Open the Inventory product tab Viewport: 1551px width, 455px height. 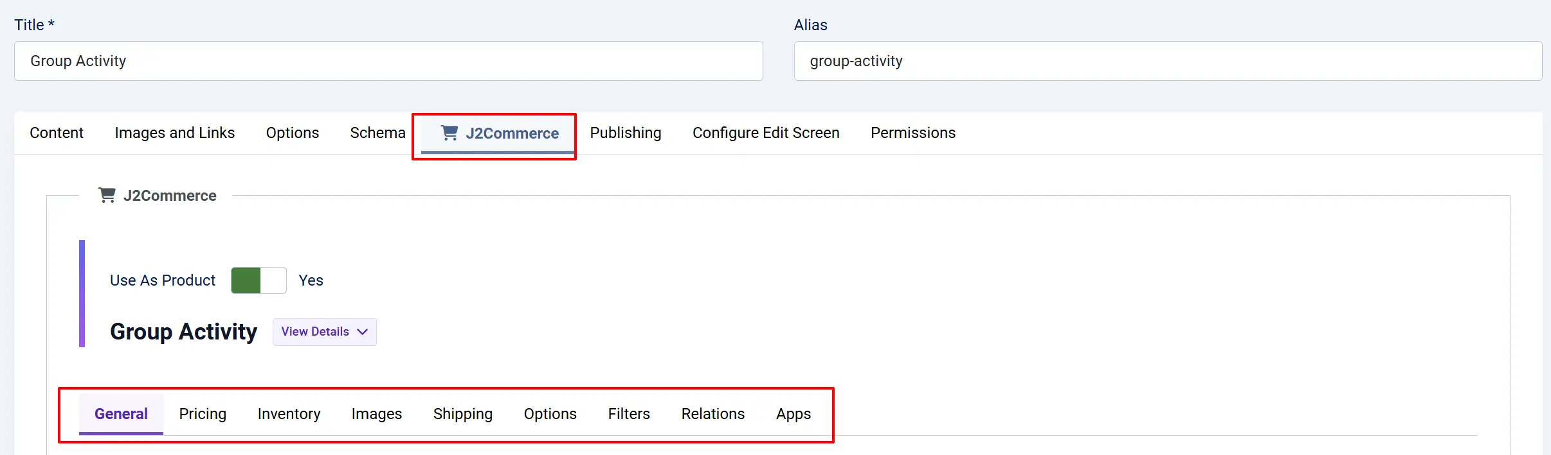289,414
